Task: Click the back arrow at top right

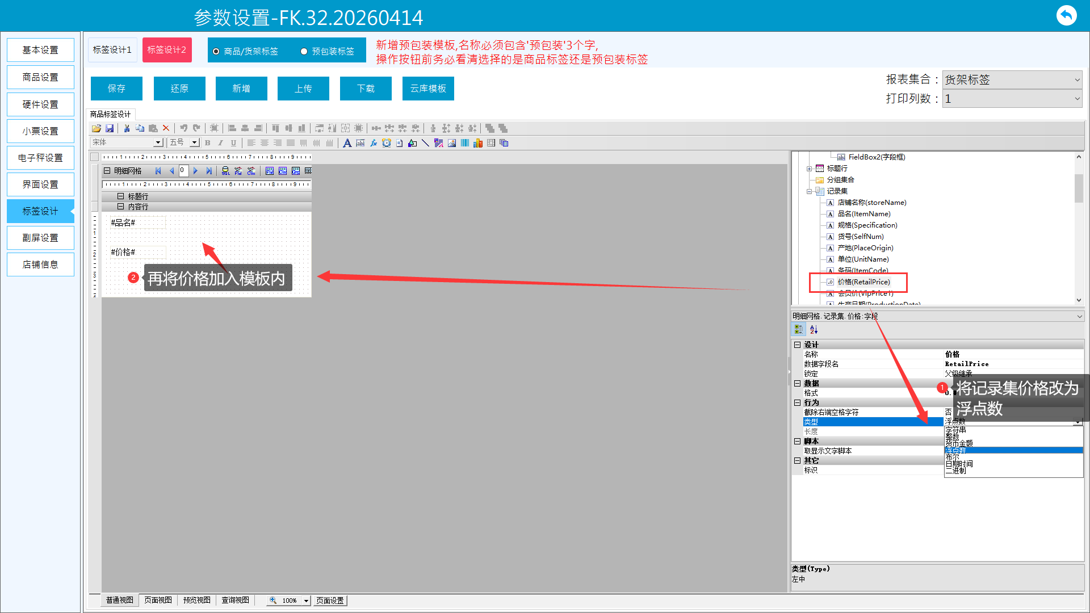Action: click(1066, 15)
